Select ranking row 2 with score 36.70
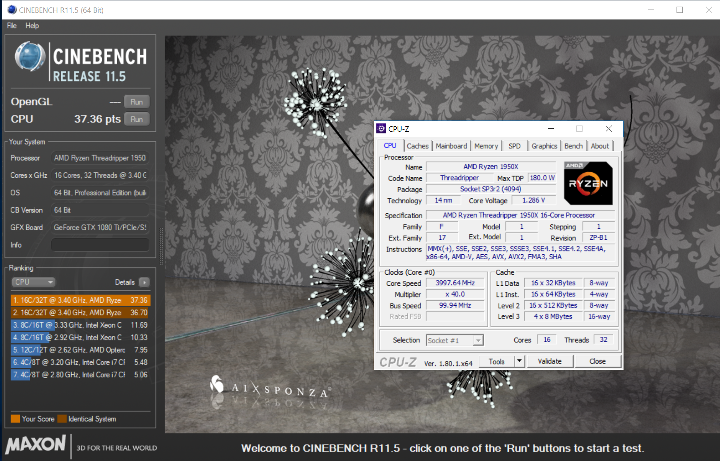The height and width of the screenshot is (461, 720). (80, 312)
